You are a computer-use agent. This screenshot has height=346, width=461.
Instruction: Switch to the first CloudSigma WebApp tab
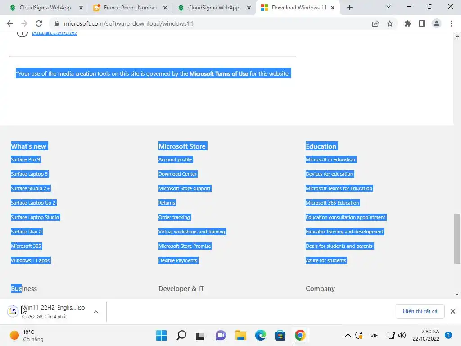[x=45, y=8]
